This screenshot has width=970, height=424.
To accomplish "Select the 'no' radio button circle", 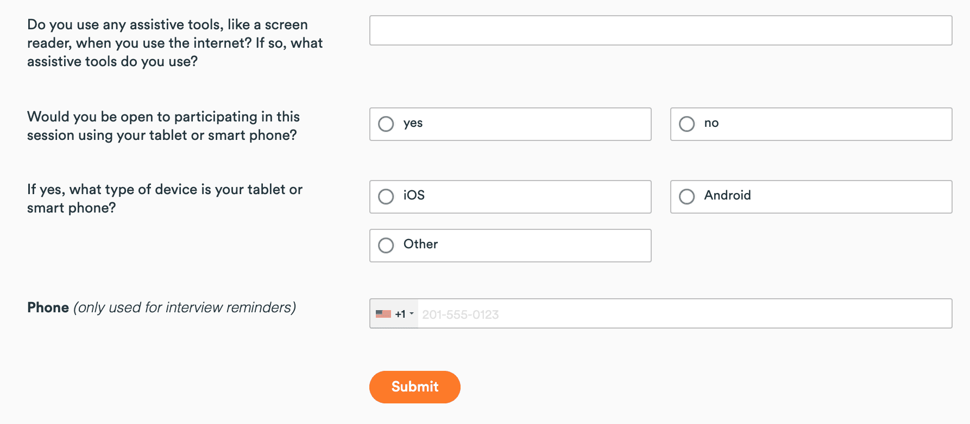I will pos(687,124).
